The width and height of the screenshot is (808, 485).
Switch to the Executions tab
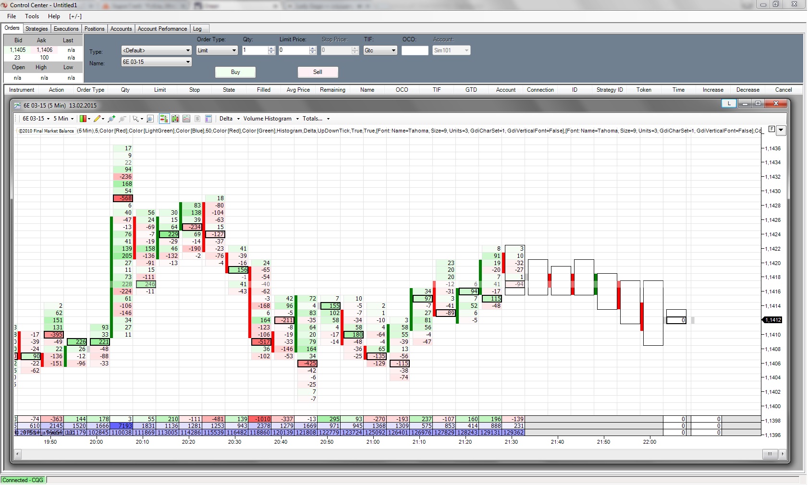pyautogui.click(x=66, y=29)
